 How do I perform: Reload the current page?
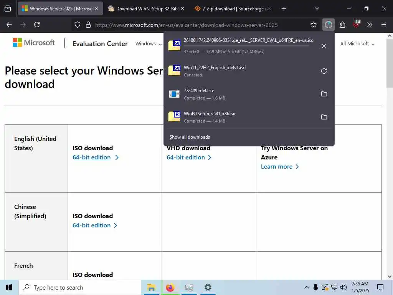coord(37,25)
